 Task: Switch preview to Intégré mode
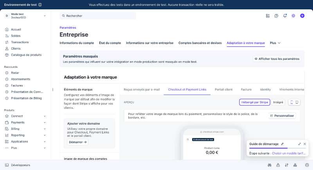tap(278, 102)
